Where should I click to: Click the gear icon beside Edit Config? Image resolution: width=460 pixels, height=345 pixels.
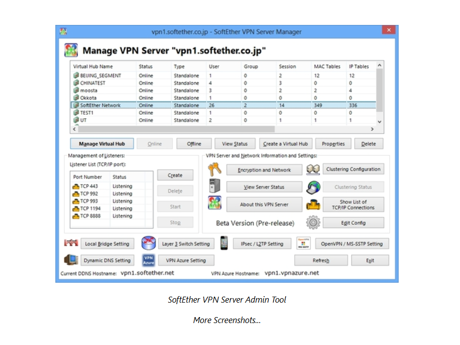[x=313, y=222]
